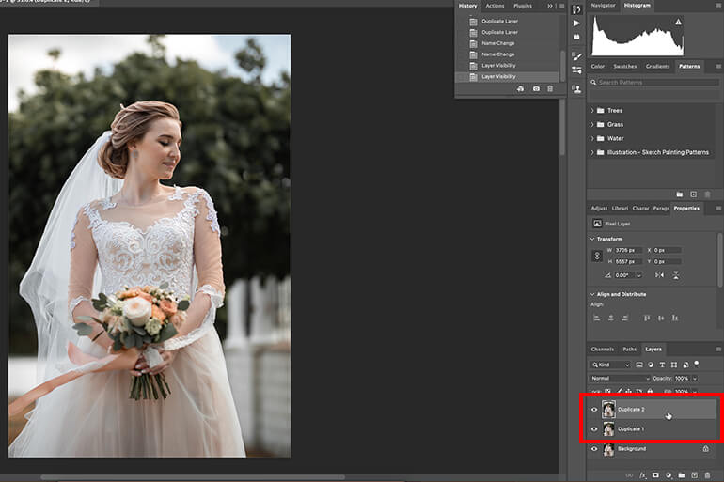Expand the Grass pattern folder
The image size is (724, 482).
592,125
